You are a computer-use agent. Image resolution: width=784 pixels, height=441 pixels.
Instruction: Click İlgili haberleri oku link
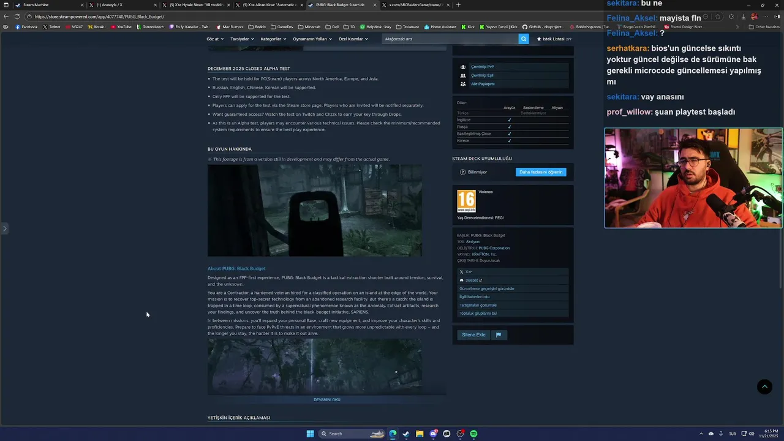point(513,297)
